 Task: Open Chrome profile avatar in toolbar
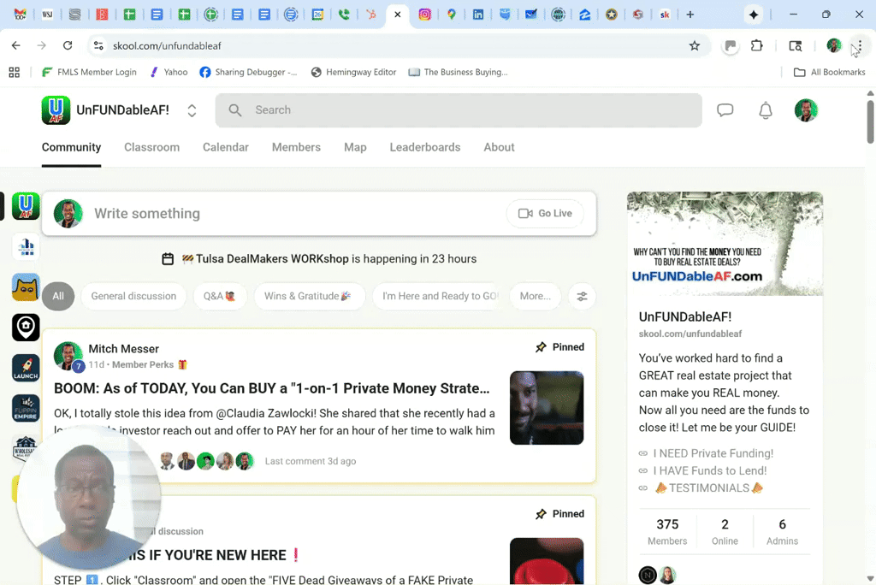[x=833, y=46]
